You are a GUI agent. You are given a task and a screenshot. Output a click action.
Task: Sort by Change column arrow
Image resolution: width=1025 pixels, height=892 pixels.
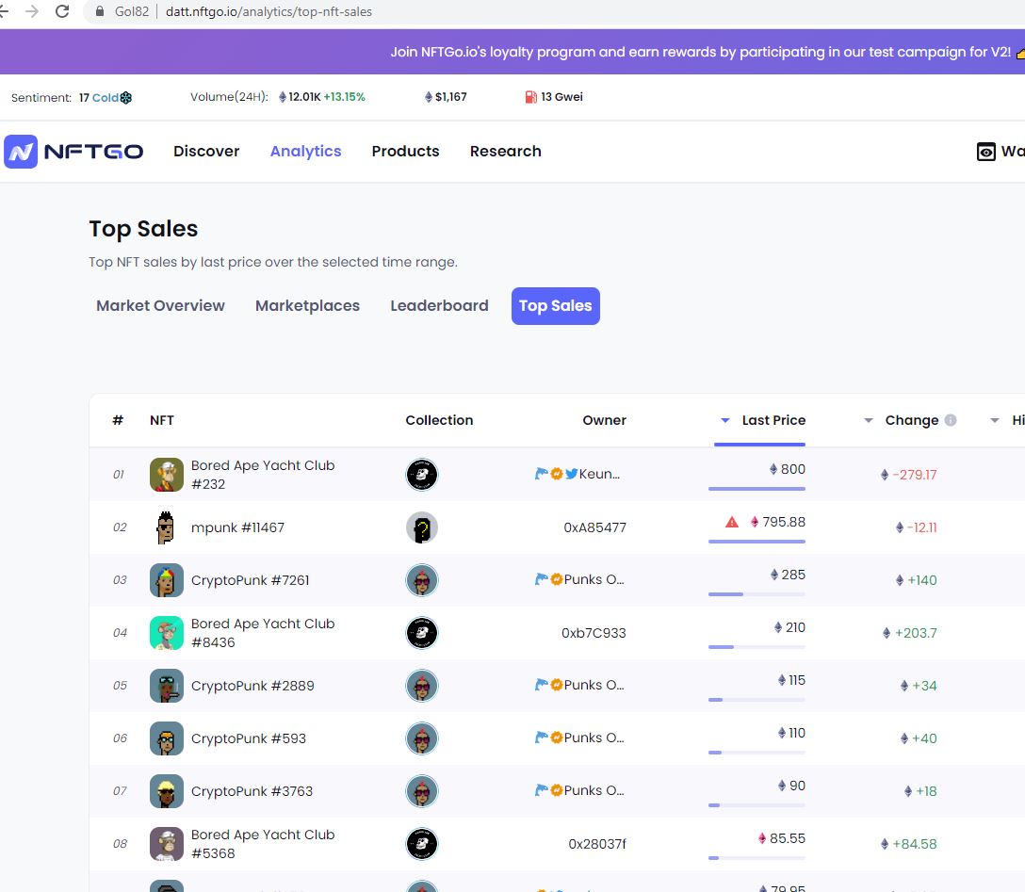click(x=868, y=420)
